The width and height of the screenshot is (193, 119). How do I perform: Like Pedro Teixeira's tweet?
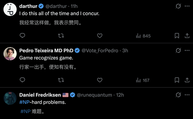100,80
